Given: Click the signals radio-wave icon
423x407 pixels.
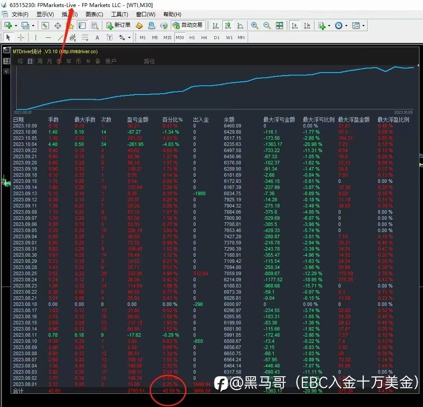Looking at the screenshot, I should point(164,25).
